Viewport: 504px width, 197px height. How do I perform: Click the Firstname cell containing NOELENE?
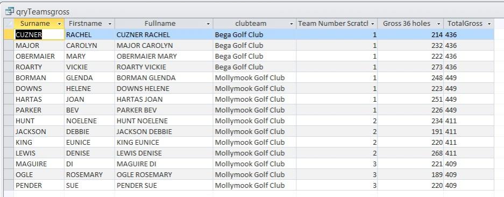[89, 121]
